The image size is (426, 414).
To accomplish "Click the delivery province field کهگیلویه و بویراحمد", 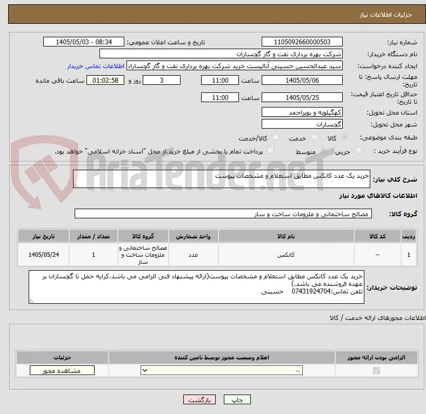I will pyautogui.click(x=302, y=112).
